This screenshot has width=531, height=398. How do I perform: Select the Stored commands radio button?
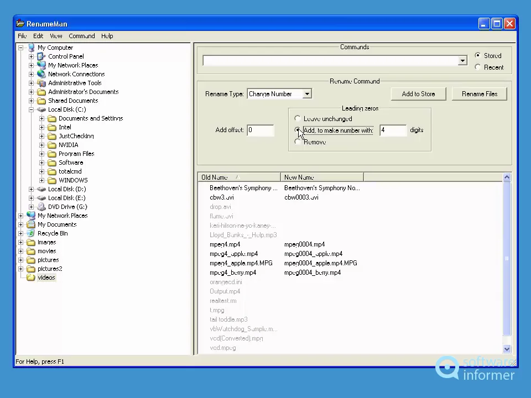tap(477, 55)
